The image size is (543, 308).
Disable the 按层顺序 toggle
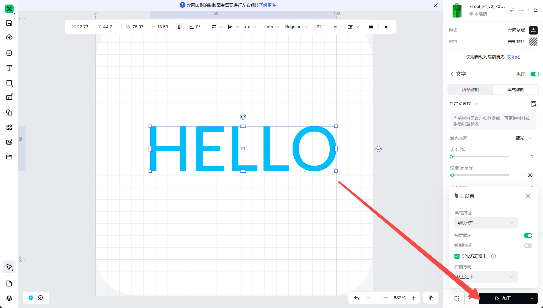[x=528, y=236]
